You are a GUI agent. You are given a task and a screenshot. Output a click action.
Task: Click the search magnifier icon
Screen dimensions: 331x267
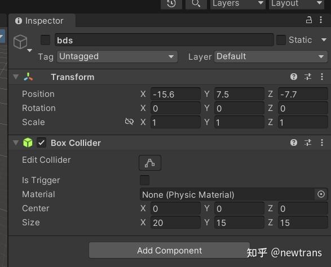196,3
